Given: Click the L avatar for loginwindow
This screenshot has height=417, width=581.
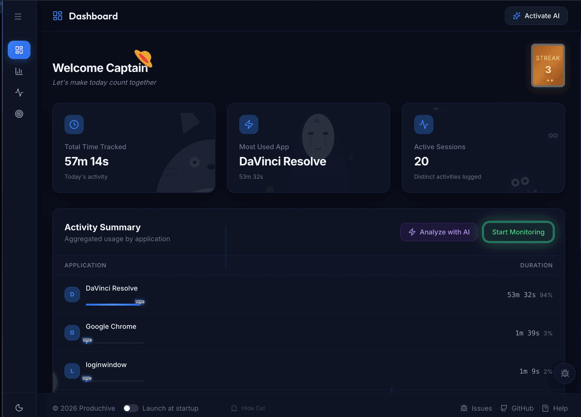Looking at the screenshot, I should tap(72, 371).
